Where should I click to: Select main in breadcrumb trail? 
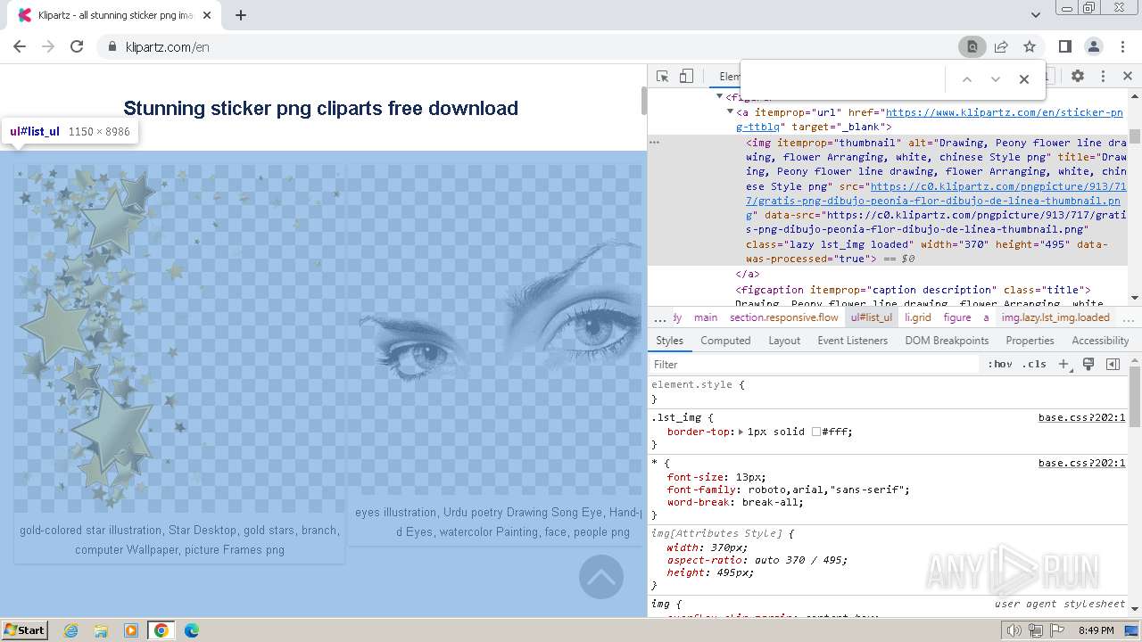click(706, 317)
